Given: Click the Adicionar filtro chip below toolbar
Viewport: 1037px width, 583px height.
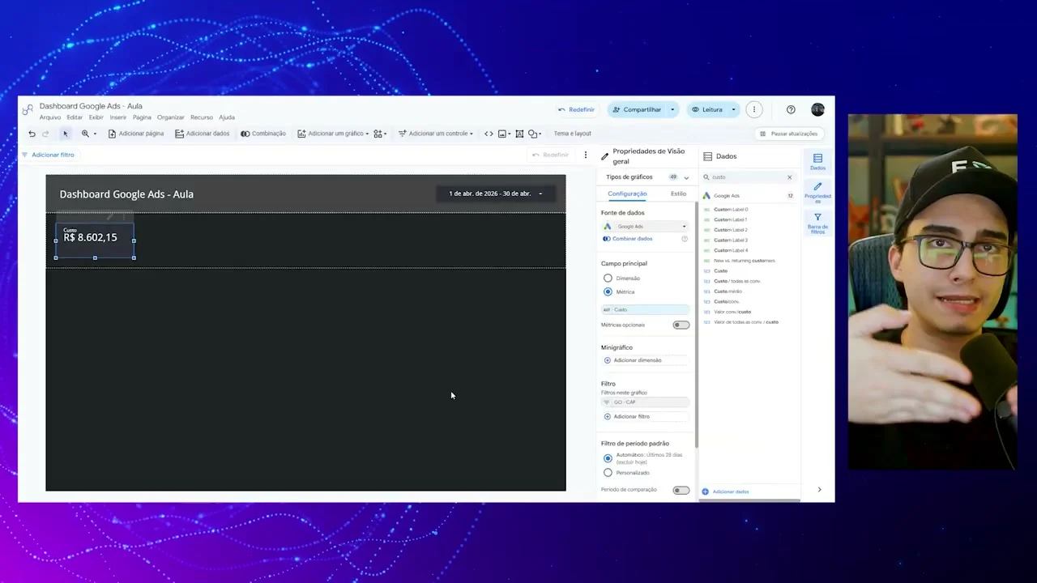Looking at the screenshot, I should (48, 155).
